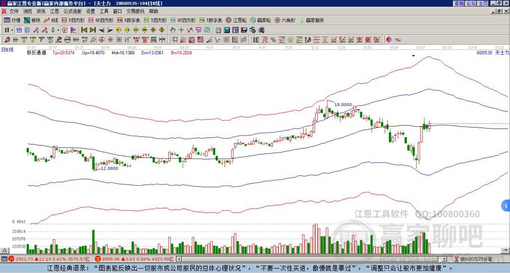Click the Md=16.1368 indicator value
Viewport: 510px width, 273px height.
coord(123,53)
